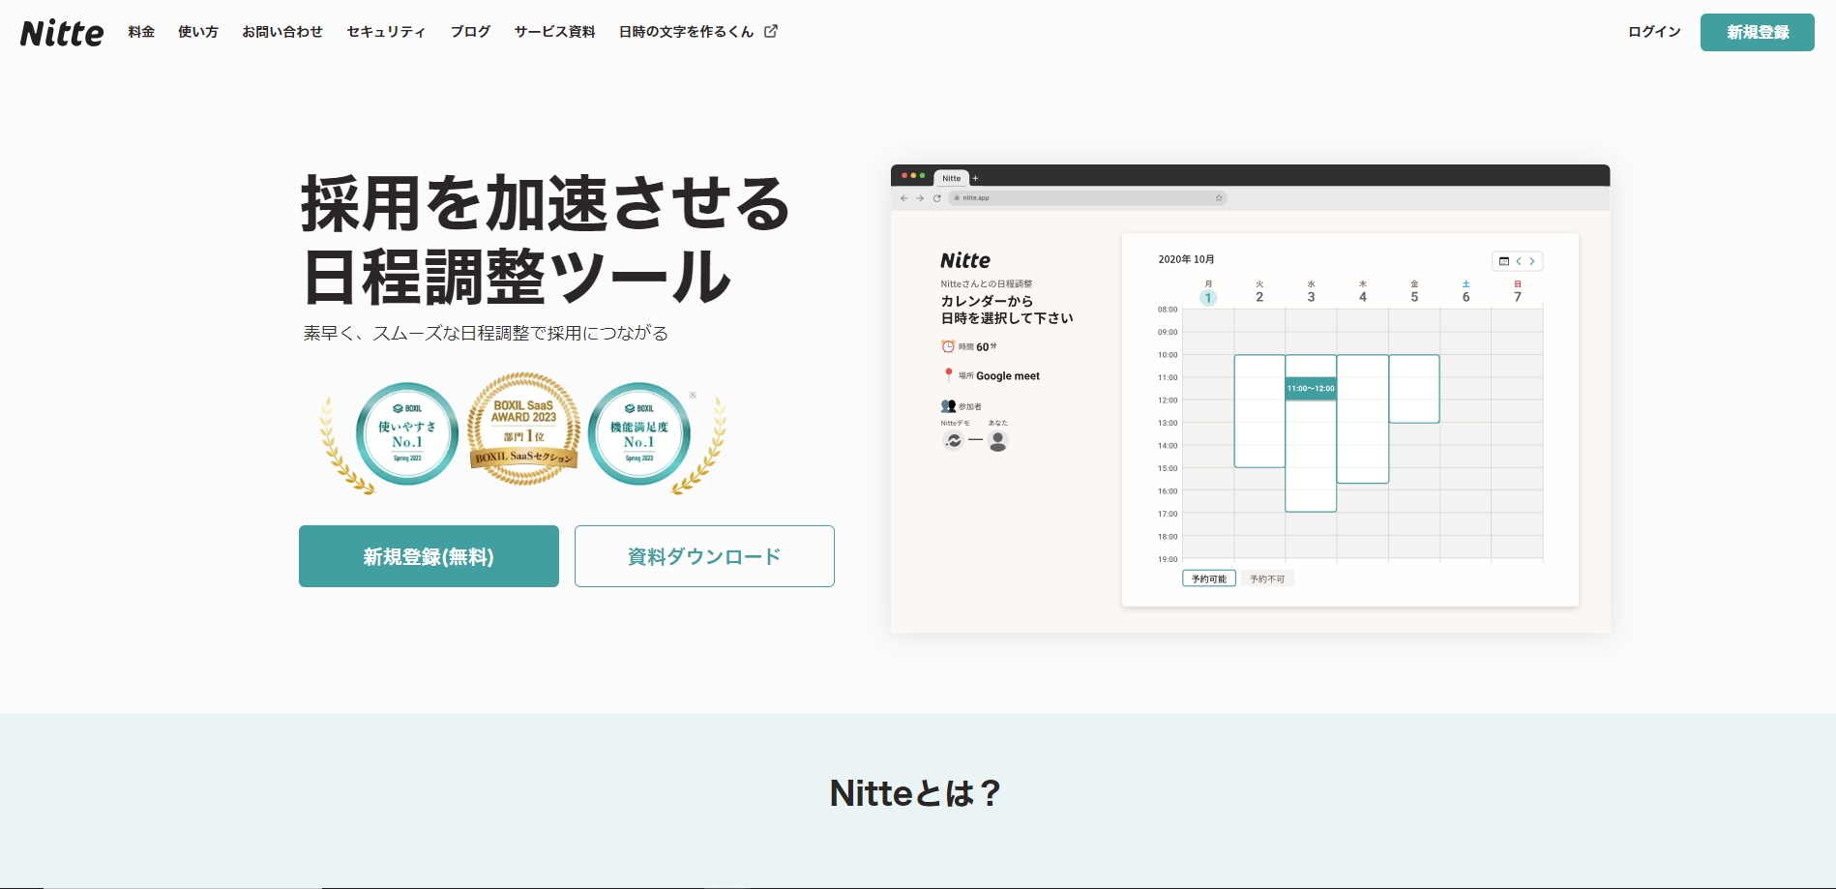
Task: Click the 使いやすさ No.1 badge
Action: point(407,433)
